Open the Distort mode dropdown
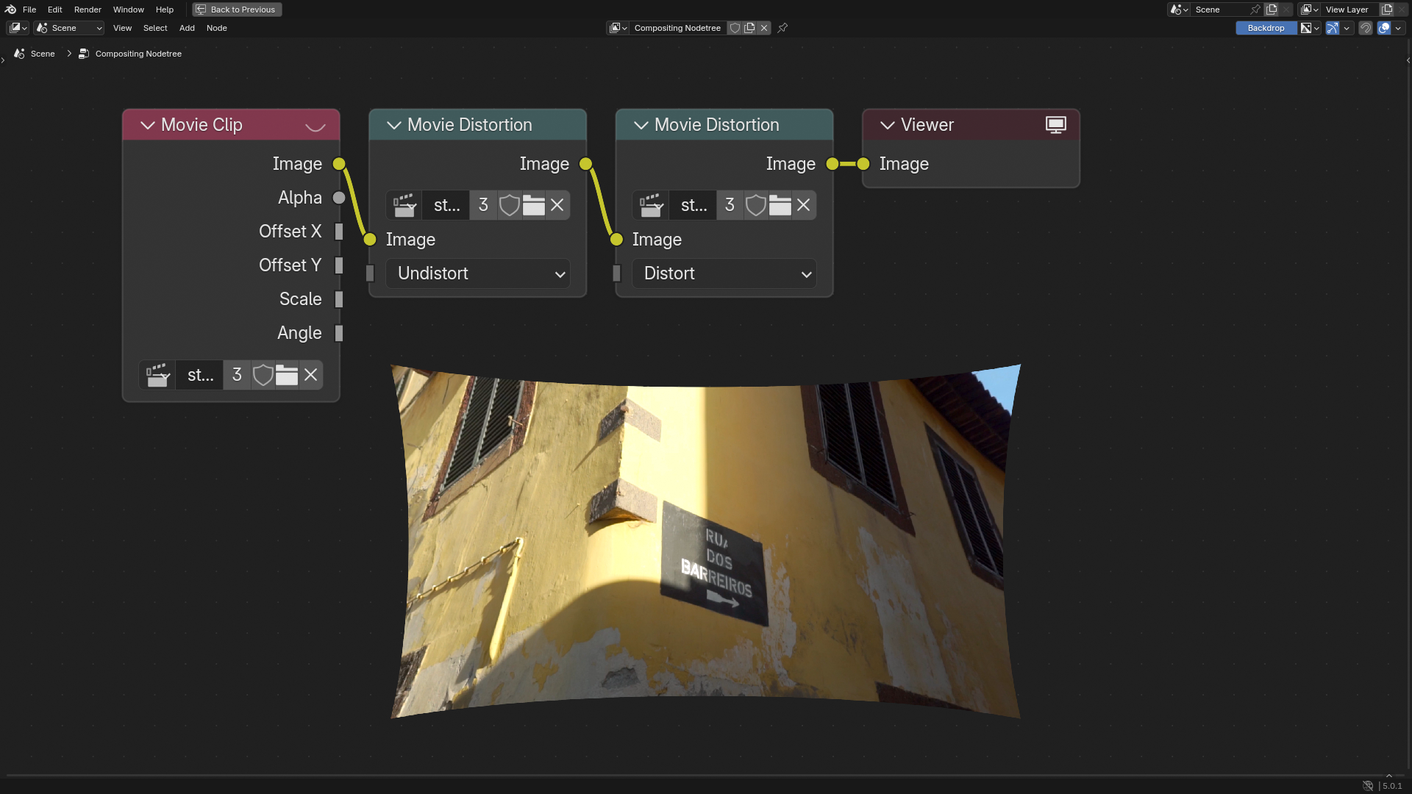The width and height of the screenshot is (1412, 794). pos(724,273)
